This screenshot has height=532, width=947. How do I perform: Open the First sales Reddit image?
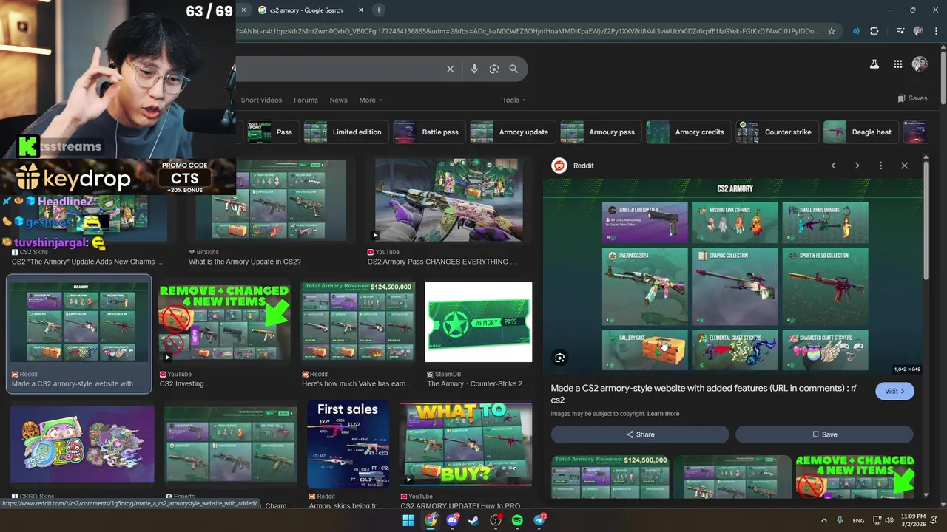[x=348, y=445]
